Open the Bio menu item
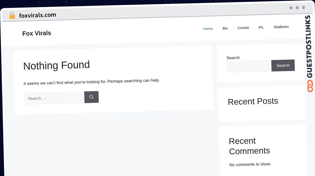Screen dimensions: 315x176 click(225, 28)
